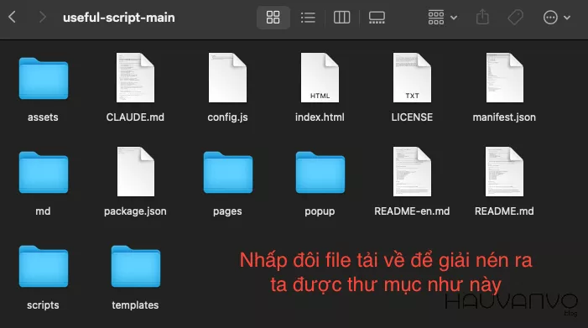Click the 'package.json' file name
The image size is (588, 328).
point(135,211)
